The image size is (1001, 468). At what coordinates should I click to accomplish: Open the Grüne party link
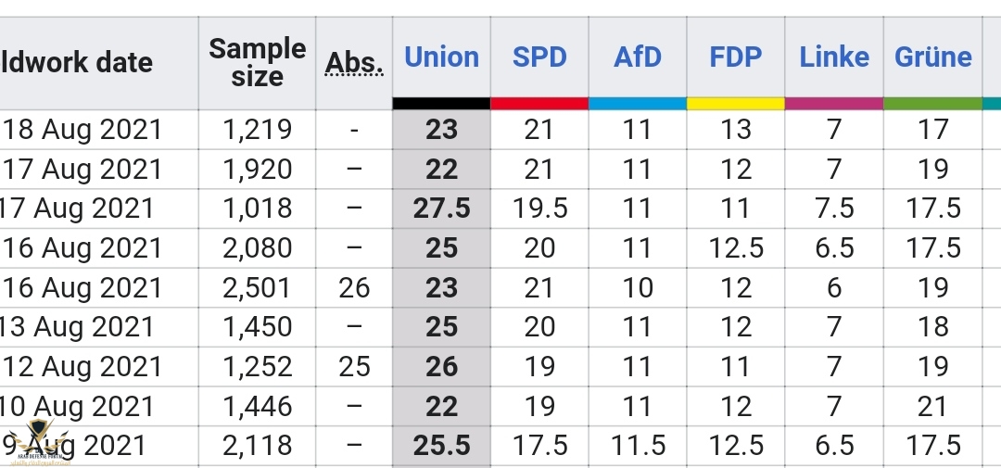click(x=932, y=57)
